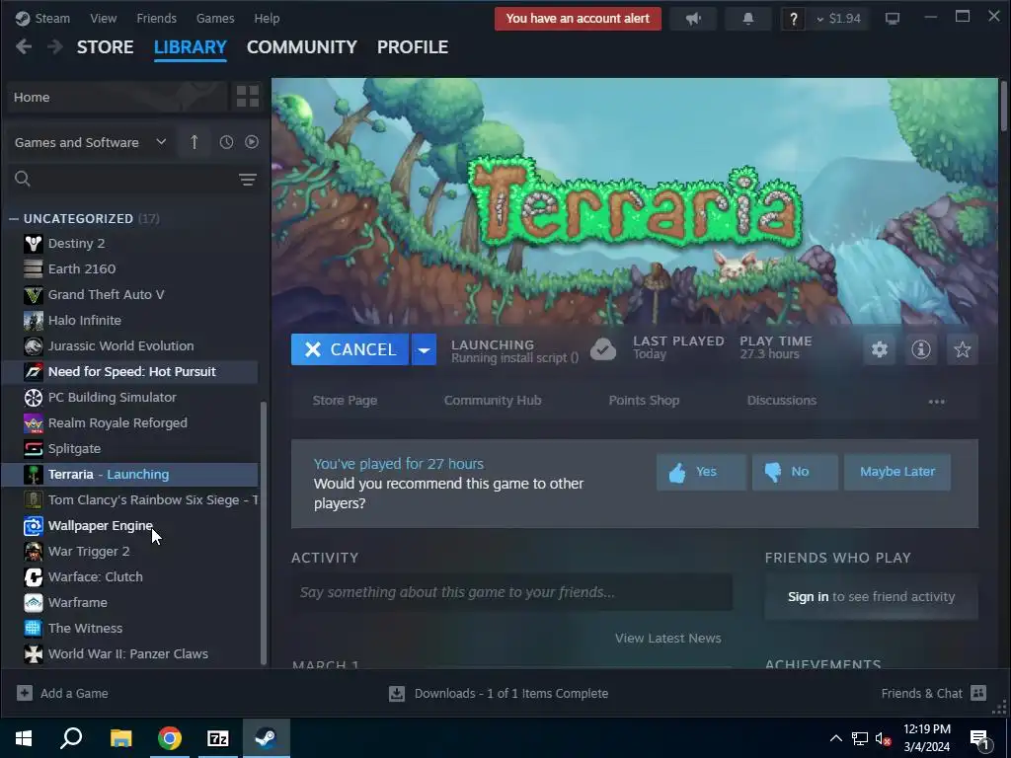
Task: Open advanced filter settings icon
Action: pos(248,180)
